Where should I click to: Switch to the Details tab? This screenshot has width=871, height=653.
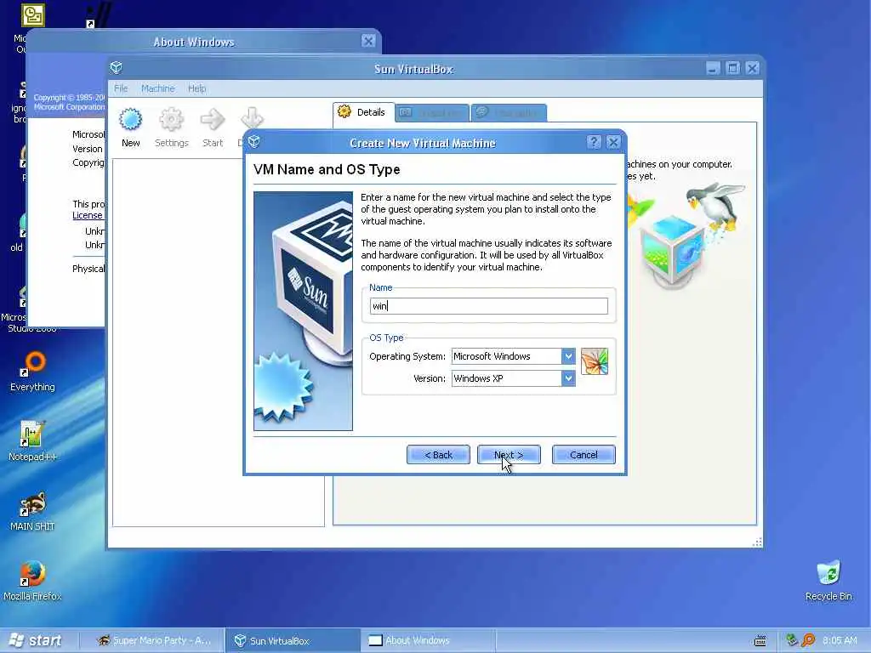(363, 112)
